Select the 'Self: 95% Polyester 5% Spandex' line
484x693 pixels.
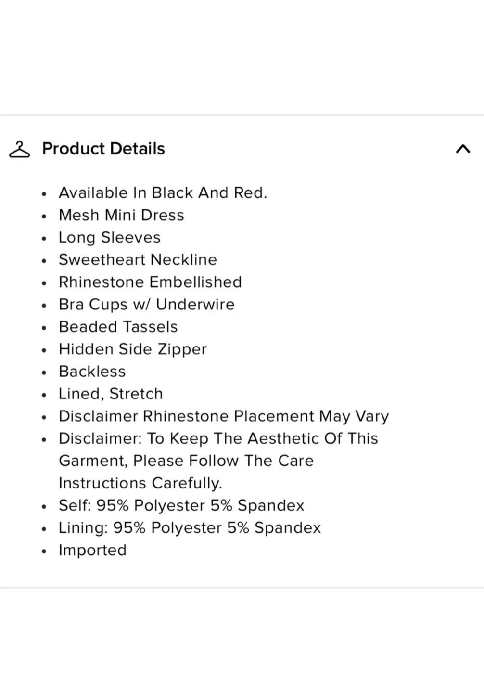(181, 506)
